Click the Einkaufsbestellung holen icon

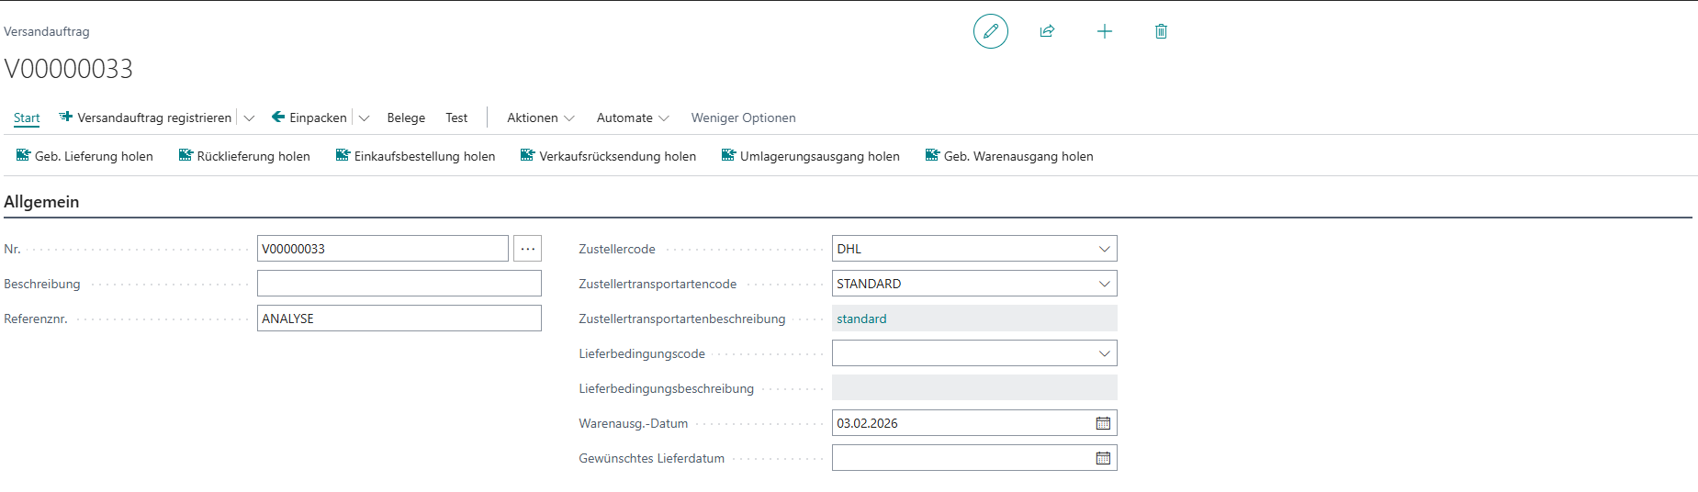tap(343, 155)
